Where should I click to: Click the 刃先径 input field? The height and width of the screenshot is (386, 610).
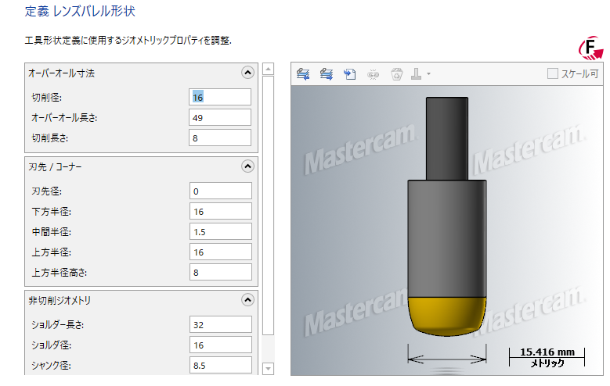click(x=221, y=191)
